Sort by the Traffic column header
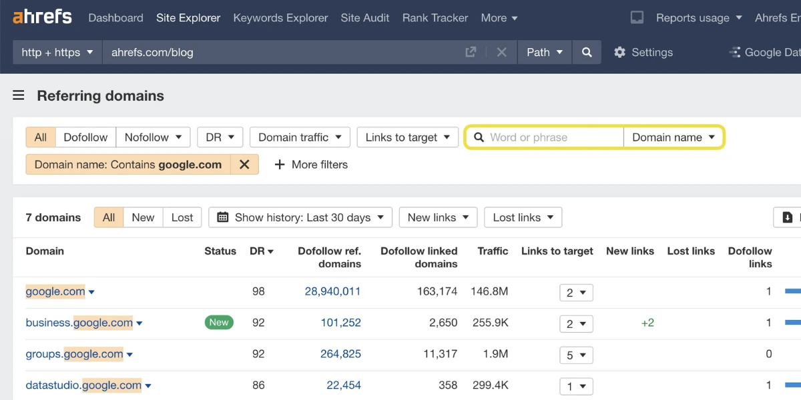 pyautogui.click(x=493, y=251)
